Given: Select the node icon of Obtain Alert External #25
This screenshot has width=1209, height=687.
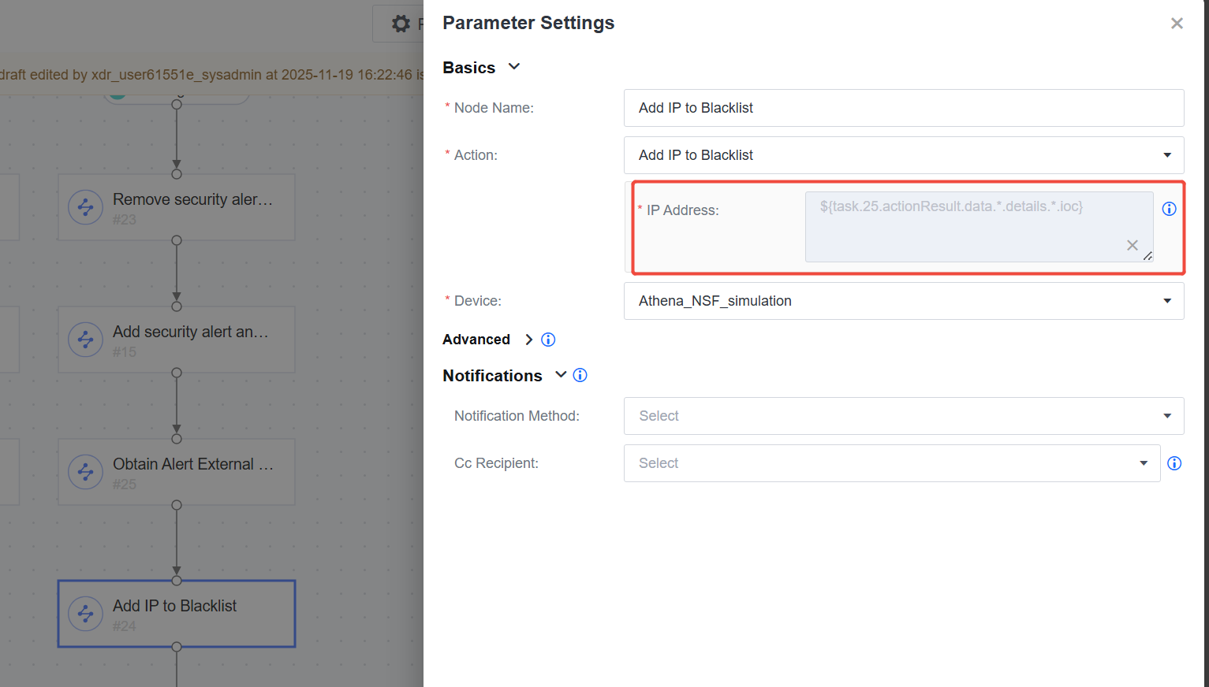Looking at the screenshot, I should coord(85,473).
